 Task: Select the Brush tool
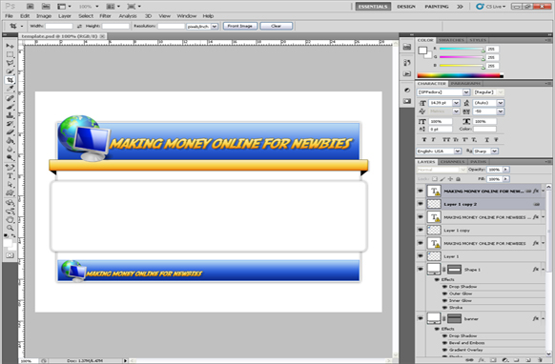pos(10,107)
